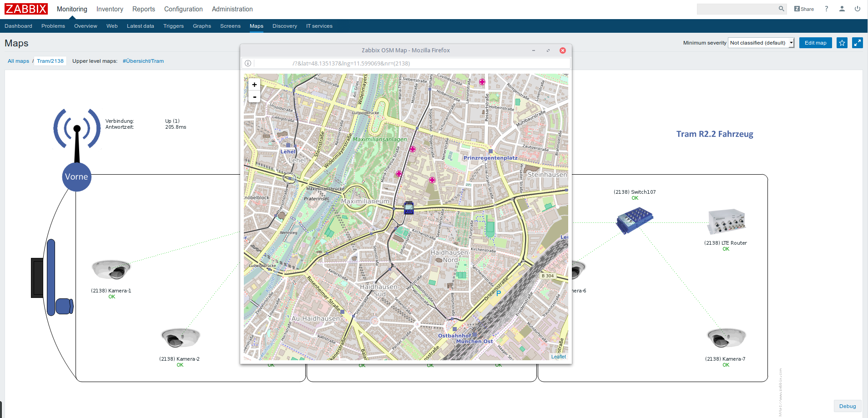Open the Zabbix Share link

click(x=804, y=9)
